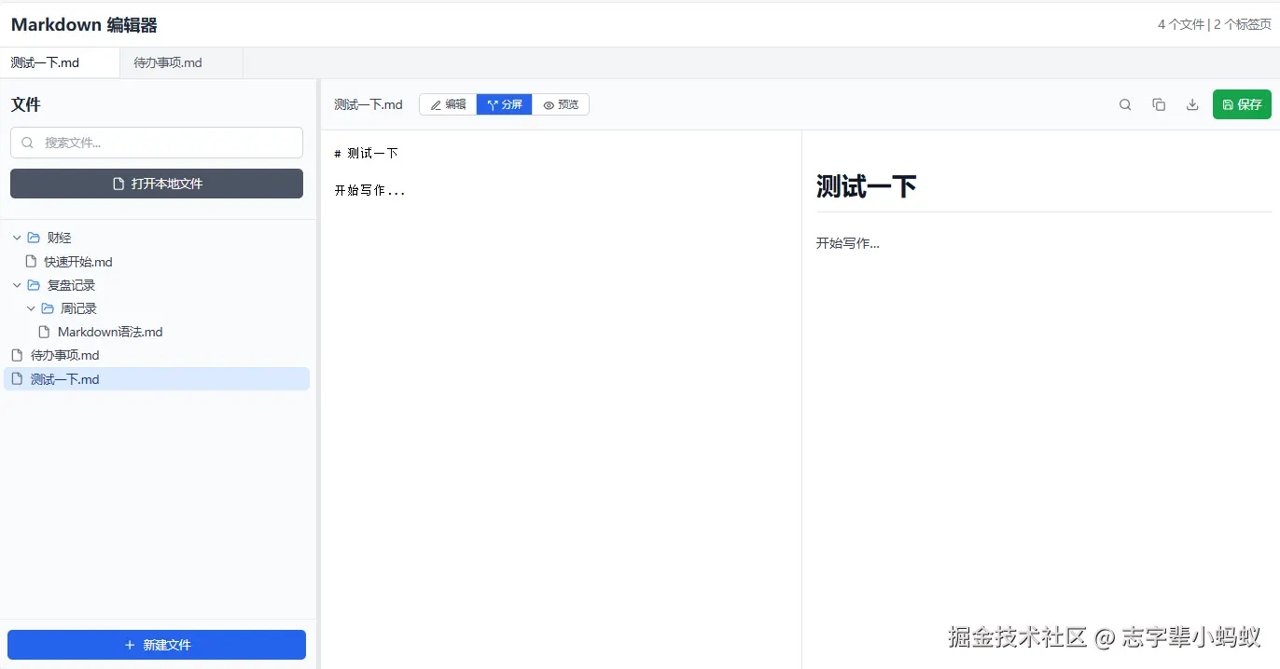This screenshot has height=669, width=1280.
Task: Click the file icon beside 待办事项.md tree row
Action: 16,355
